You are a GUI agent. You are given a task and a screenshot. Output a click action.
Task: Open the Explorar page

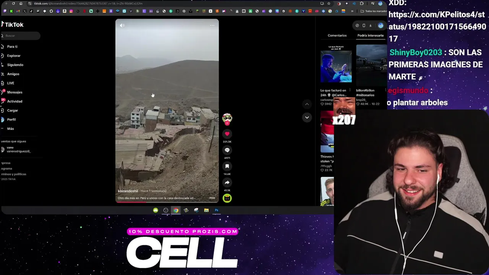[13, 56]
